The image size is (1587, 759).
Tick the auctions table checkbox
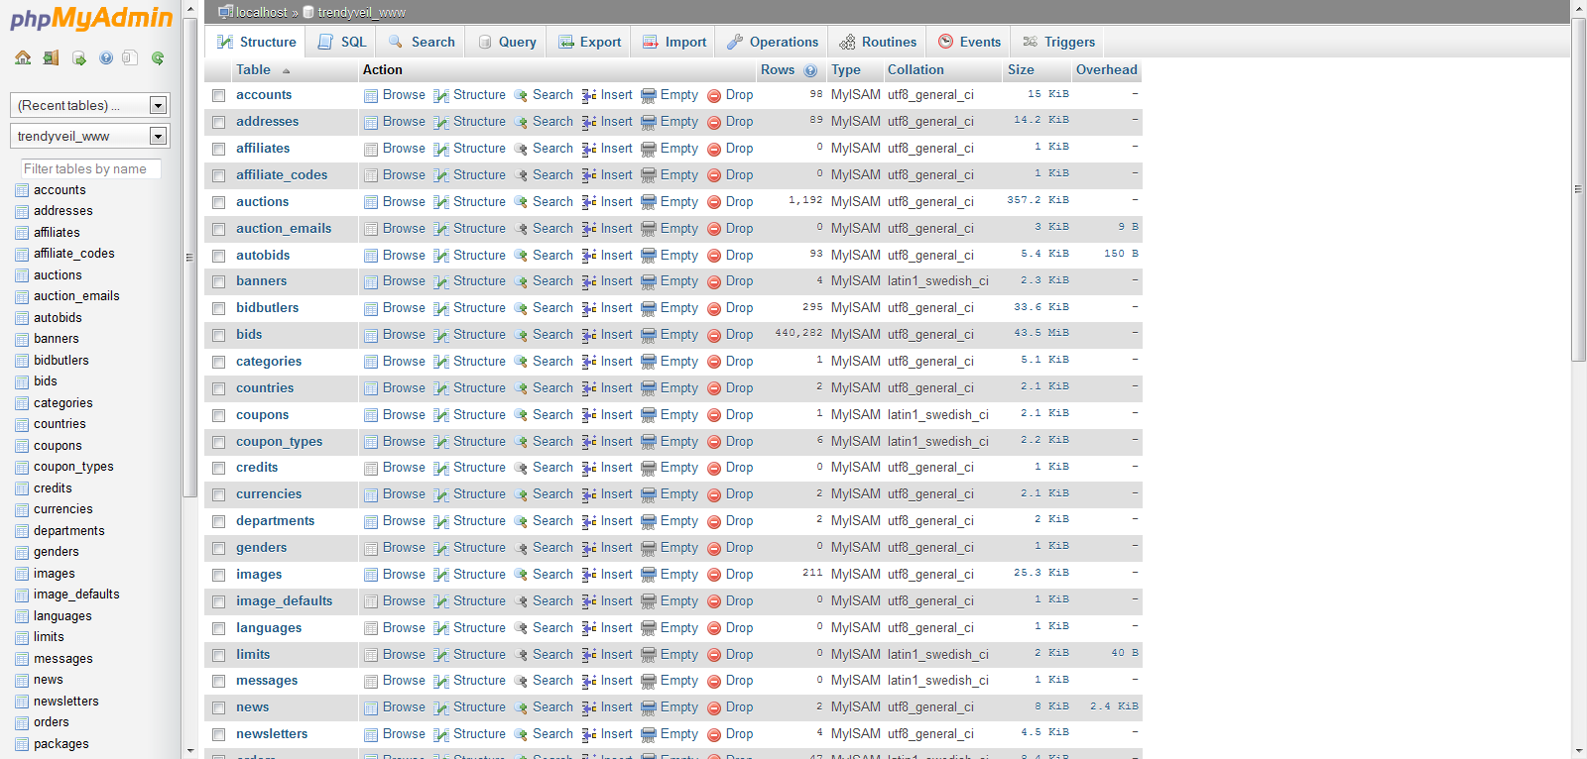pos(218,202)
